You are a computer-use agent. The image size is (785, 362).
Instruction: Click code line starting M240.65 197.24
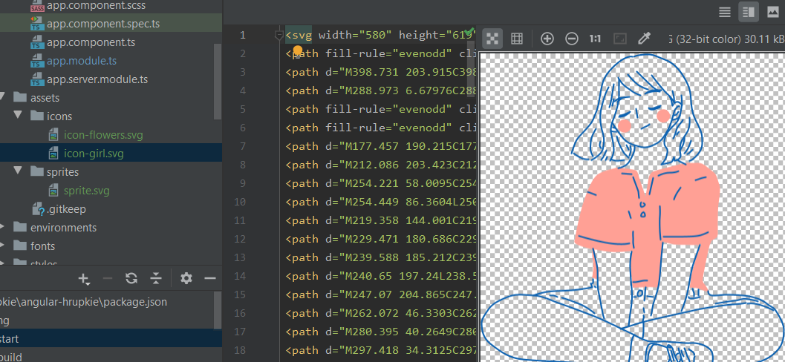[x=380, y=276]
